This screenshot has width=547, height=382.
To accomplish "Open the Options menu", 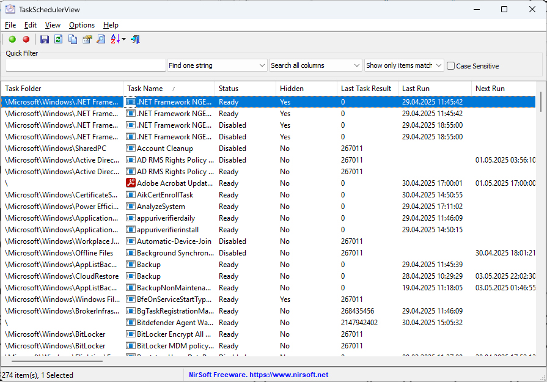I will (x=82, y=25).
